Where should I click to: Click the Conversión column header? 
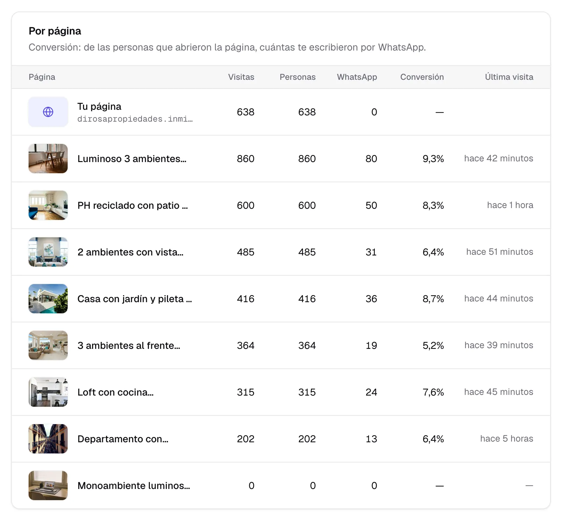(422, 77)
